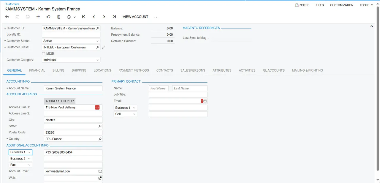Click the City field containing Nantes
The image size is (380, 183).
(x=73, y=120)
